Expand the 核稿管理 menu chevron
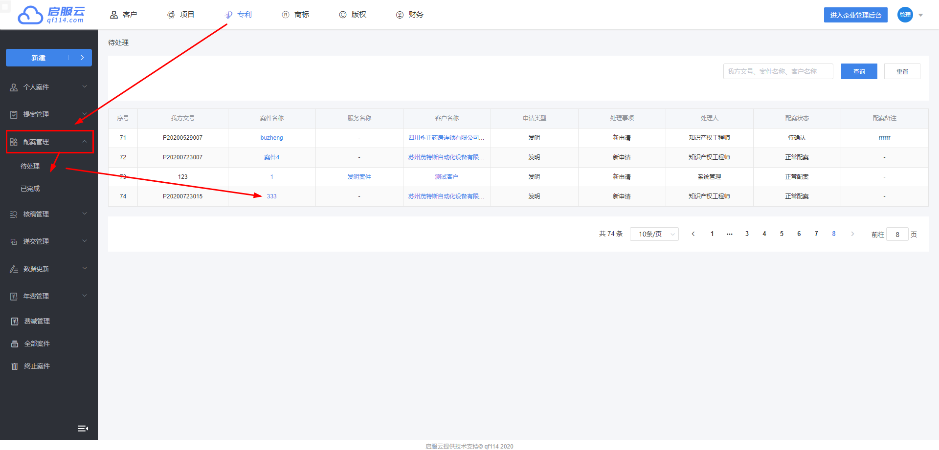This screenshot has width=939, height=450. pos(85,214)
